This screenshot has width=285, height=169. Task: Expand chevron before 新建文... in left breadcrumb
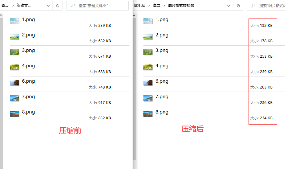tap(13, 6)
